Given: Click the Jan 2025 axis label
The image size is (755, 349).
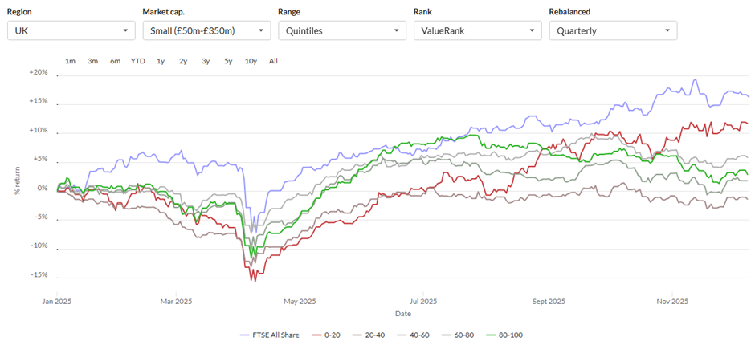Looking at the screenshot, I should coord(57,302).
